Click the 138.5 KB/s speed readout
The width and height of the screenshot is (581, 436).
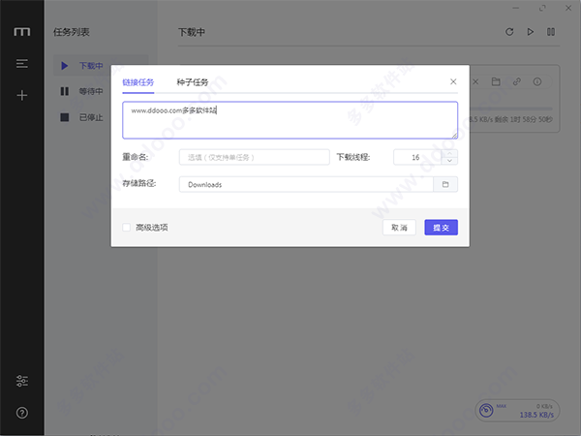pos(536,415)
